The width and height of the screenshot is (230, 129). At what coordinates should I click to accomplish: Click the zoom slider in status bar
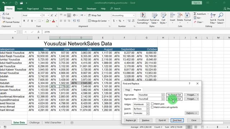(217, 127)
